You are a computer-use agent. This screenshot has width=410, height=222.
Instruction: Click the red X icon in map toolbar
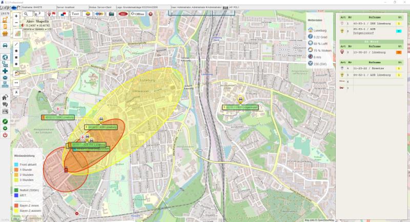[x=151, y=14]
